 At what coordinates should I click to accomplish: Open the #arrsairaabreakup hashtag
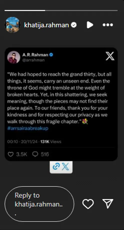pos(28,128)
